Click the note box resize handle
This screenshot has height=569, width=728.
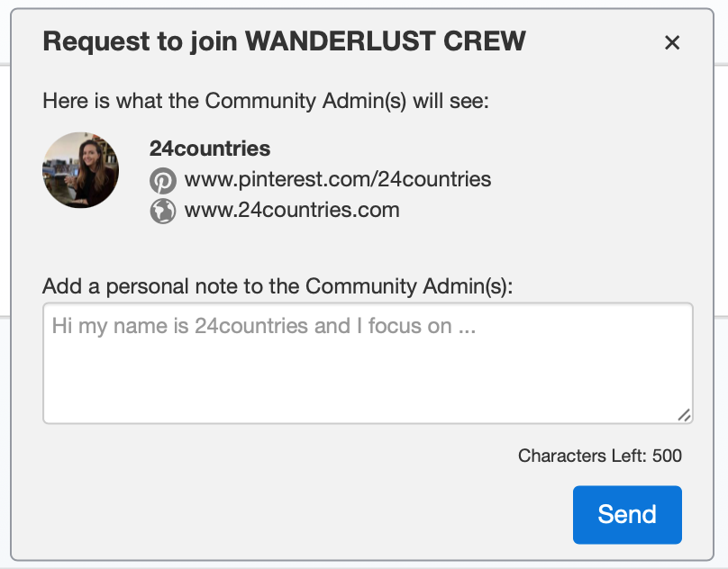(x=684, y=415)
